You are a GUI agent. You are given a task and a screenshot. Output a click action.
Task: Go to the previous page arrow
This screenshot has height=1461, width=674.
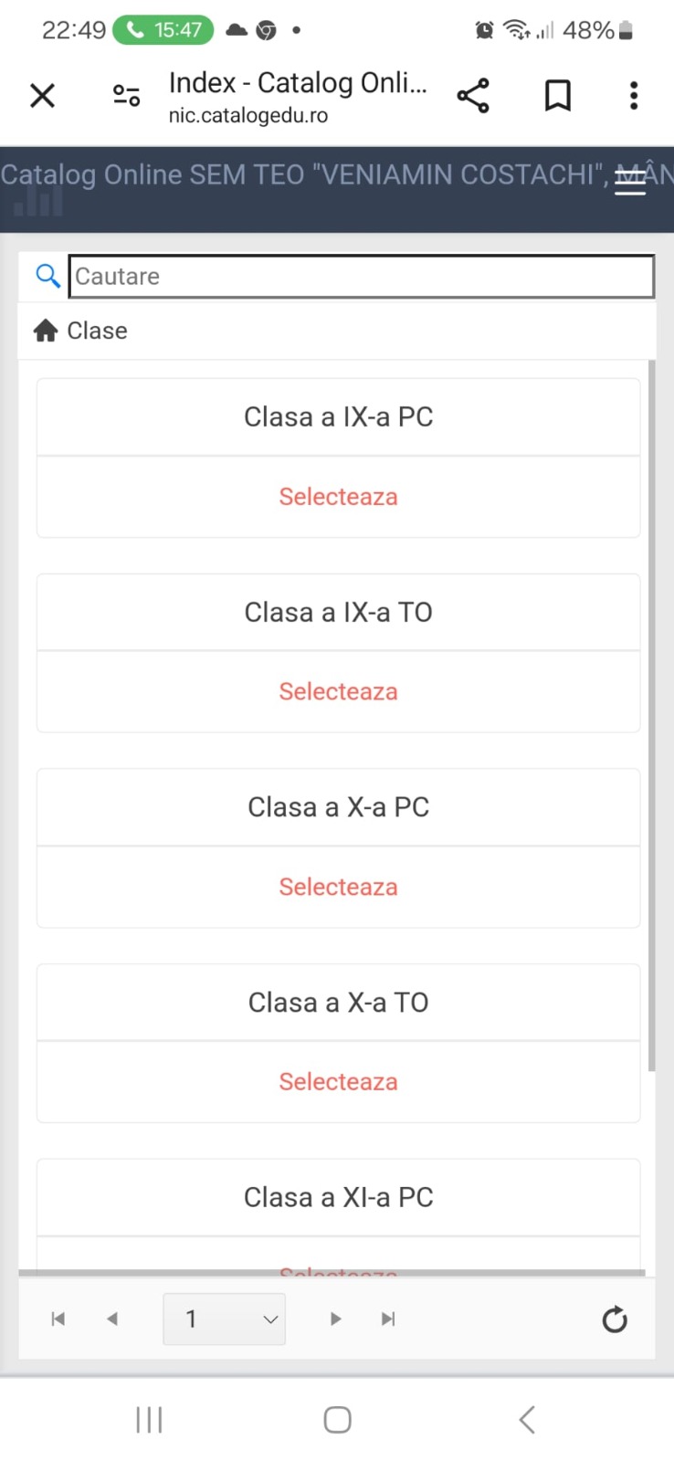click(x=112, y=1319)
